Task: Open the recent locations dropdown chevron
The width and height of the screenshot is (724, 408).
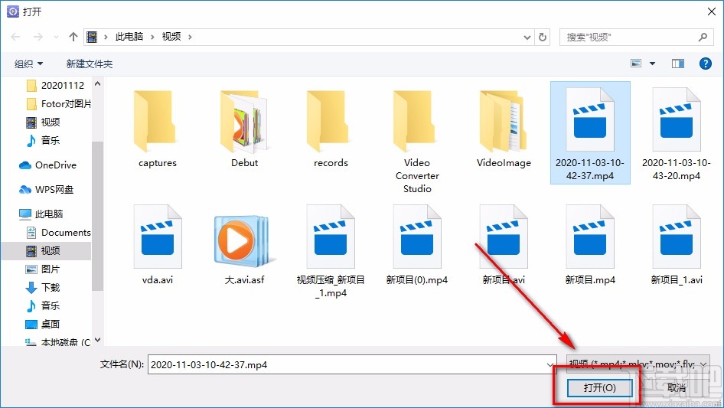Action: (x=56, y=37)
